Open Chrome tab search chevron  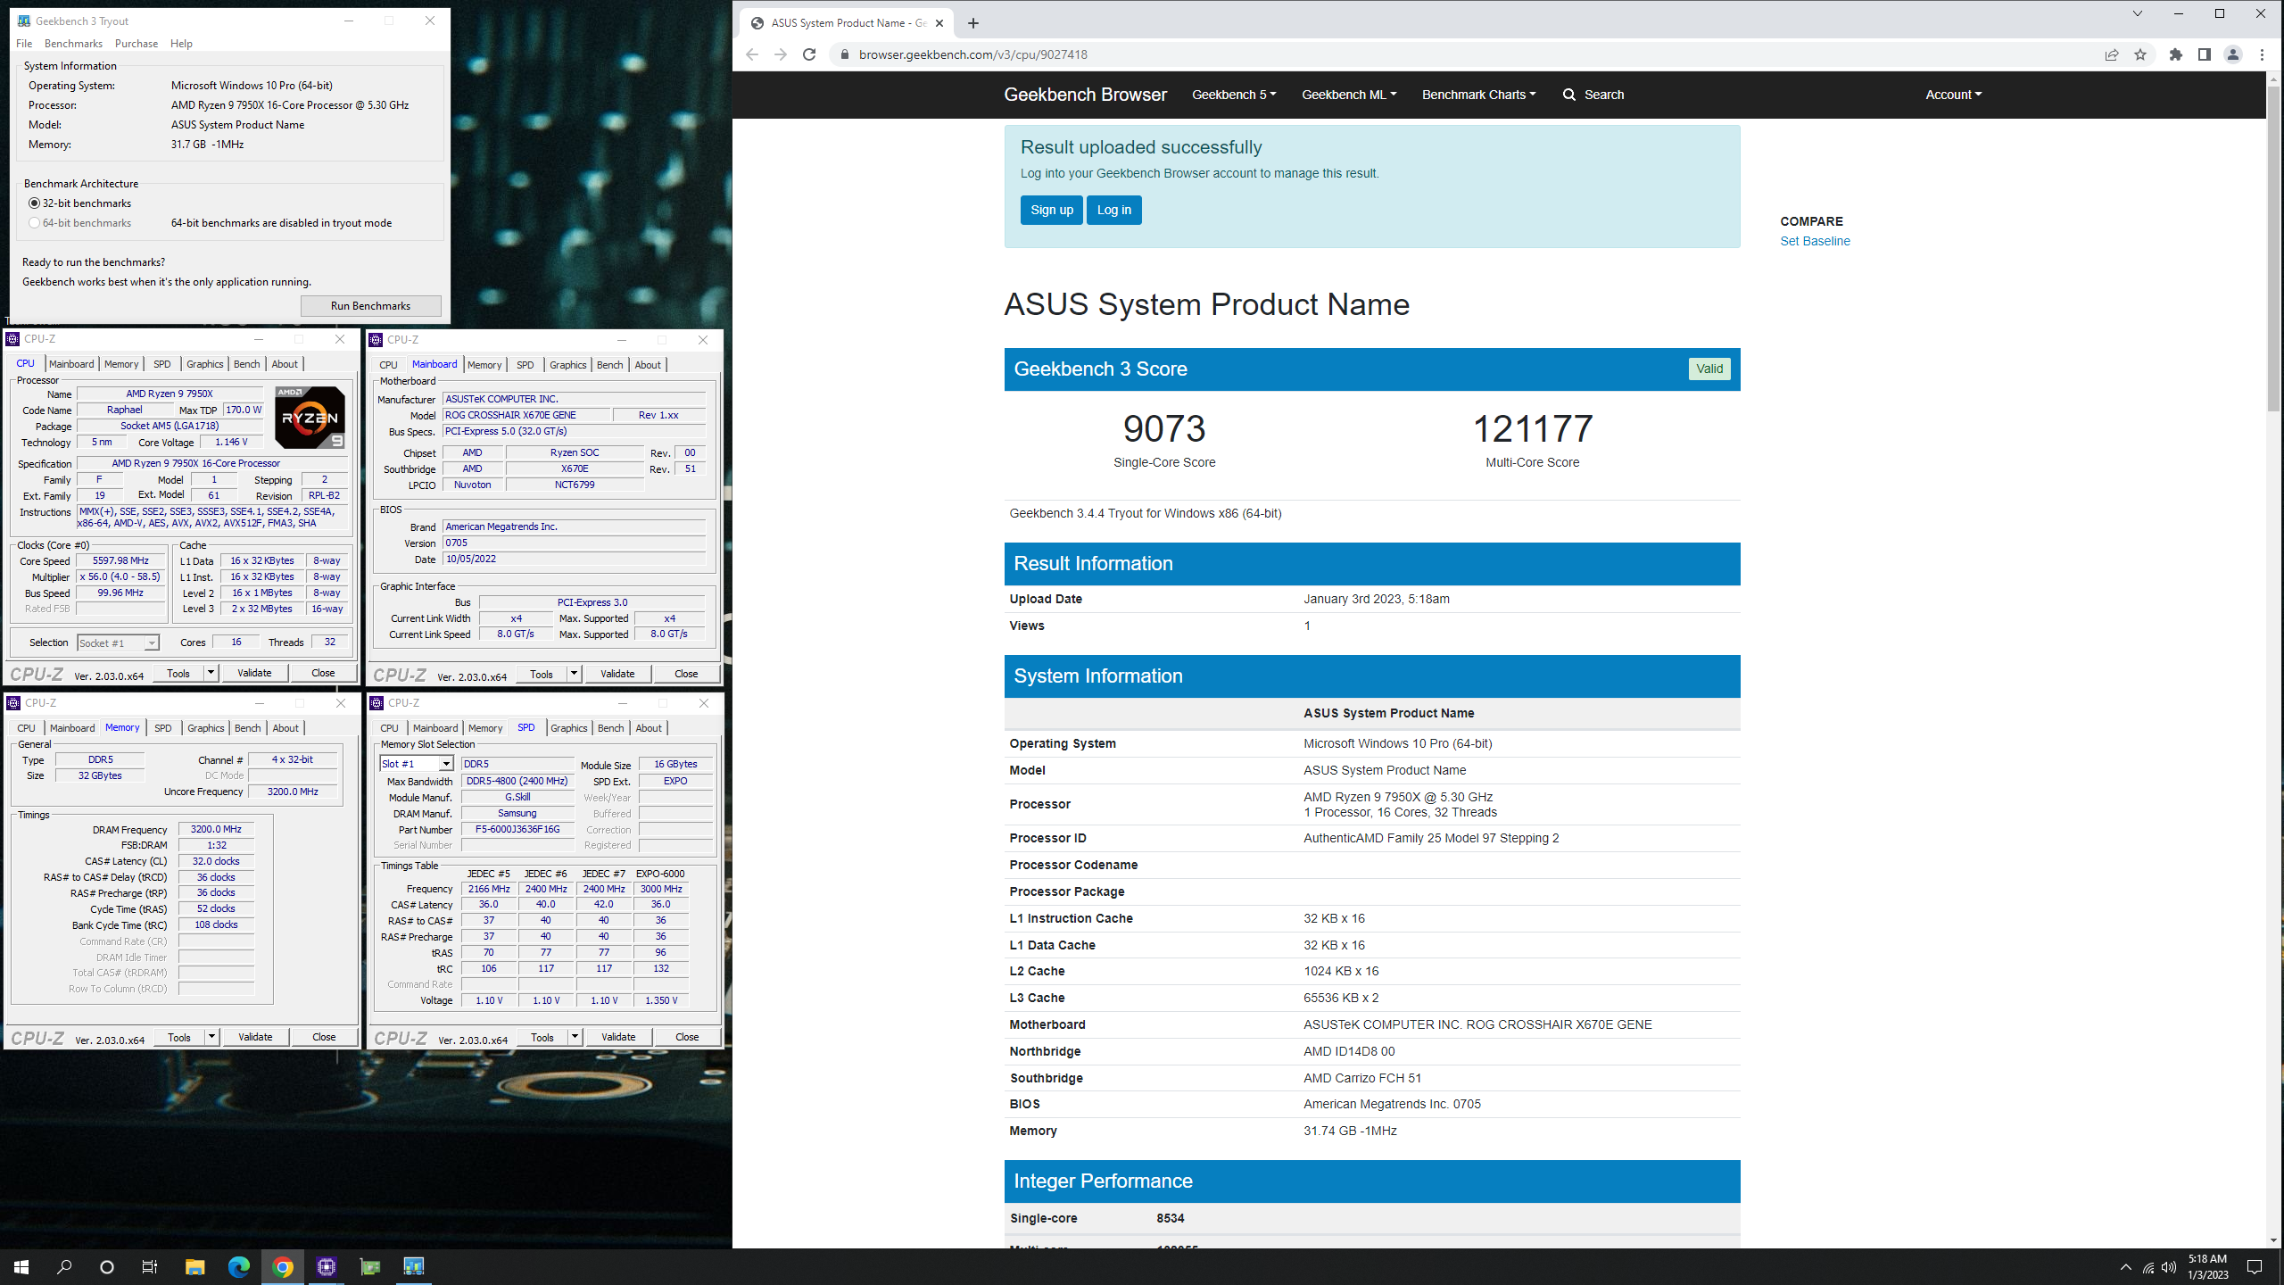(2138, 13)
